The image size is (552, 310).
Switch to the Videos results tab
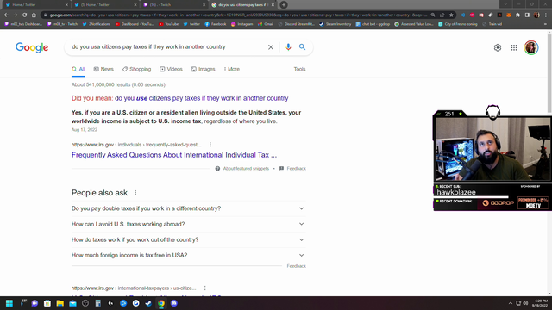point(171,69)
